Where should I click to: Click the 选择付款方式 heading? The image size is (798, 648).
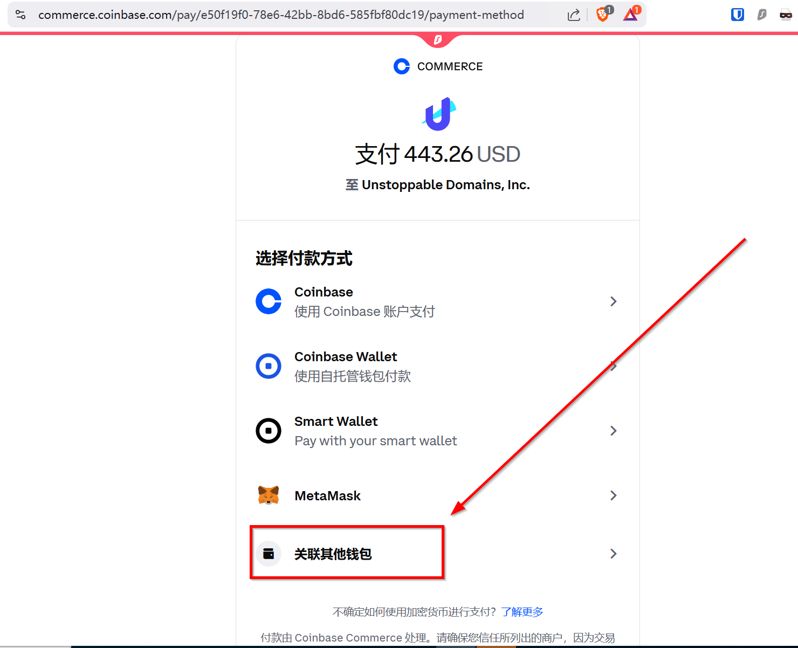[304, 258]
